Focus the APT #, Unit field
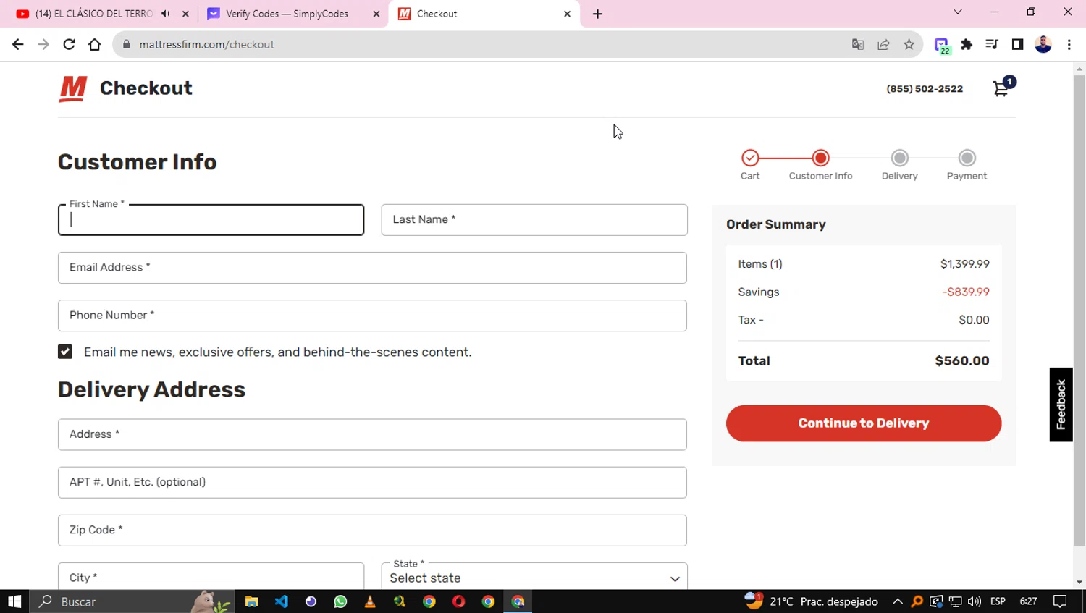This screenshot has height=613, width=1086. coord(372,482)
